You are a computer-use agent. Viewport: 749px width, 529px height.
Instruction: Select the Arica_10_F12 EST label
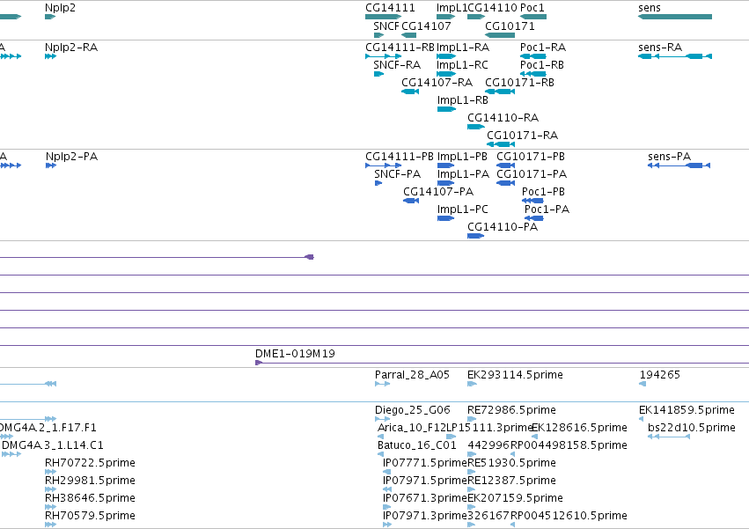click(x=412, y=428)
